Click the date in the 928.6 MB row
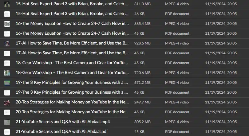249x136 pixels. click(x=221, y=43)
